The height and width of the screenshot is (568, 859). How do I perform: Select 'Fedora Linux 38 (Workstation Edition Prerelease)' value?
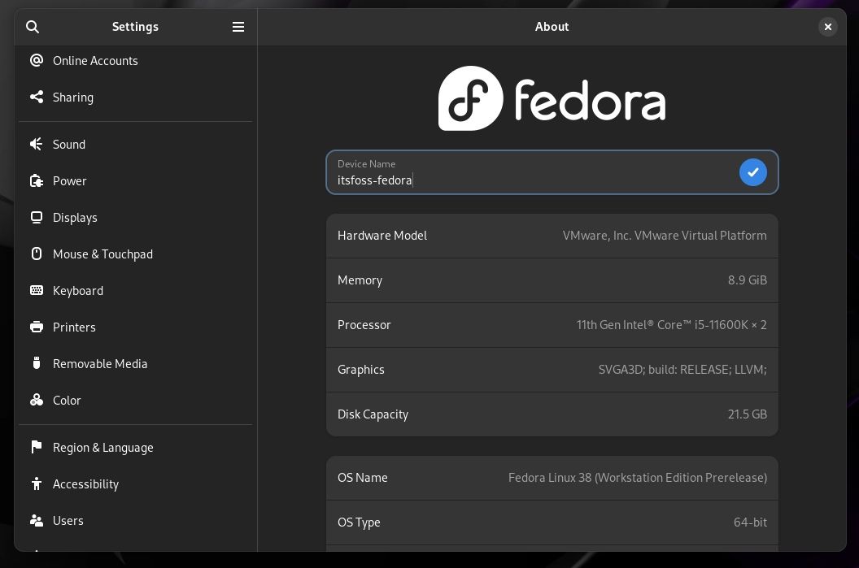[638, 478]
